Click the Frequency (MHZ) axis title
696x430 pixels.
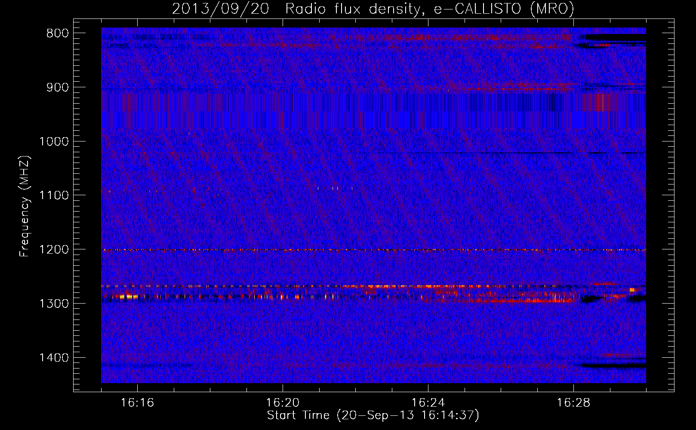tap(25, 206)
